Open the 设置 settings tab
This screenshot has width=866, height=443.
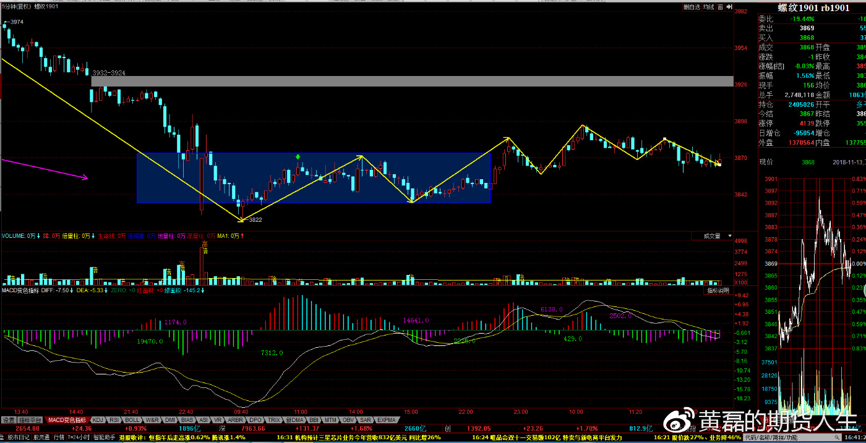(8, 420)
